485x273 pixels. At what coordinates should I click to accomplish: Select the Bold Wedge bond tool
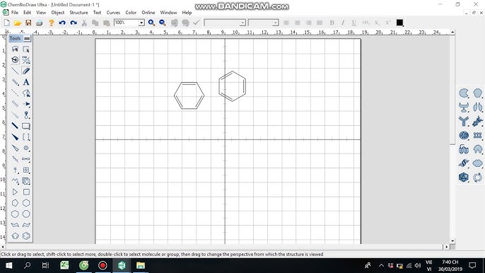coord(15,137)
